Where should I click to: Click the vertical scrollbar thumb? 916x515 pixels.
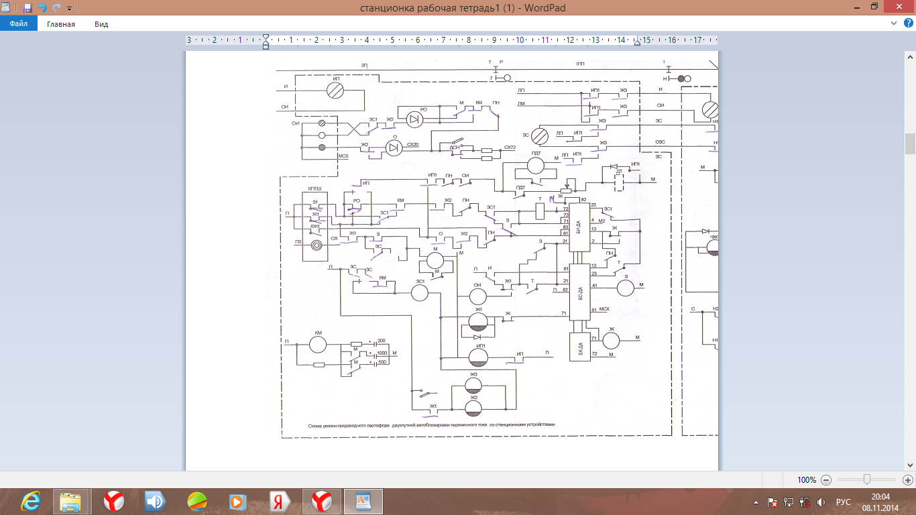tap(910, 144)
